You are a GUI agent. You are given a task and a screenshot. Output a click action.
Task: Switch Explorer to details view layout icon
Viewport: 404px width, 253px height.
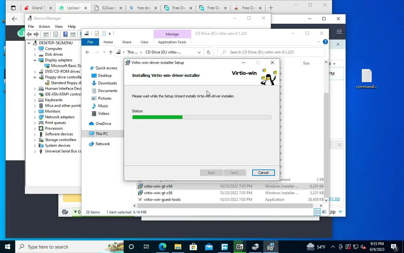[x=317, y=212]
